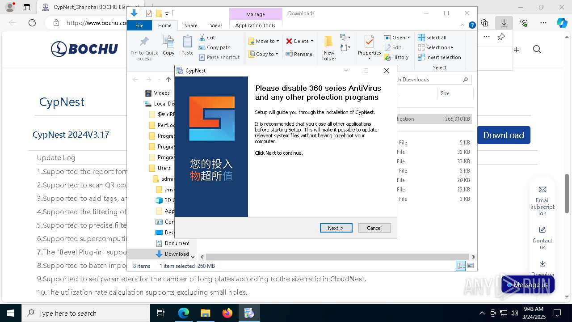Click the Bochu site search icon
Screen dimensions: 572x322
[x=537, y=49]
